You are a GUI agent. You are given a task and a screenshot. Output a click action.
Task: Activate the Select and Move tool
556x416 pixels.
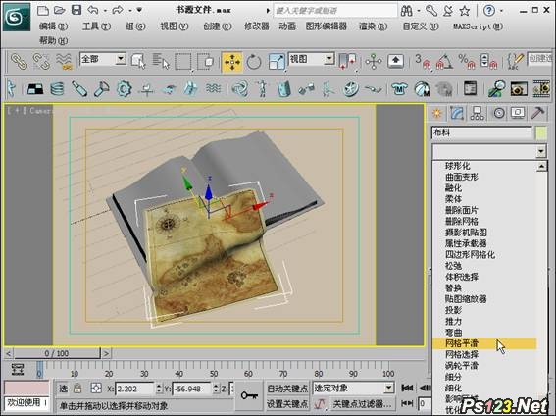point(231,62)
